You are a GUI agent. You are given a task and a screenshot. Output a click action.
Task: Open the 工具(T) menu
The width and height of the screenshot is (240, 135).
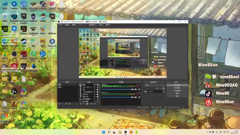tap(101, 25)
